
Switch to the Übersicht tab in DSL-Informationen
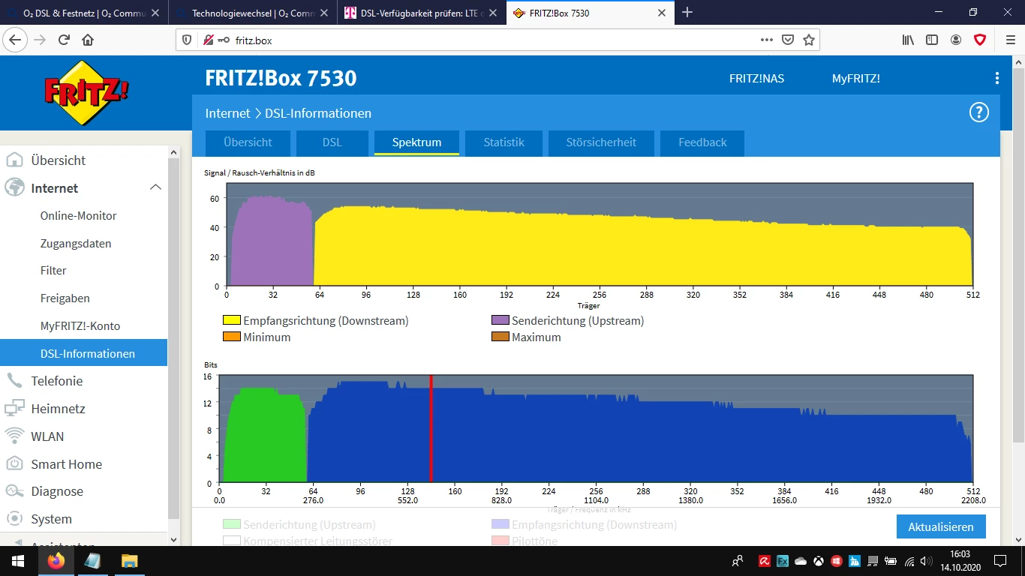click(x=248, y=142)
